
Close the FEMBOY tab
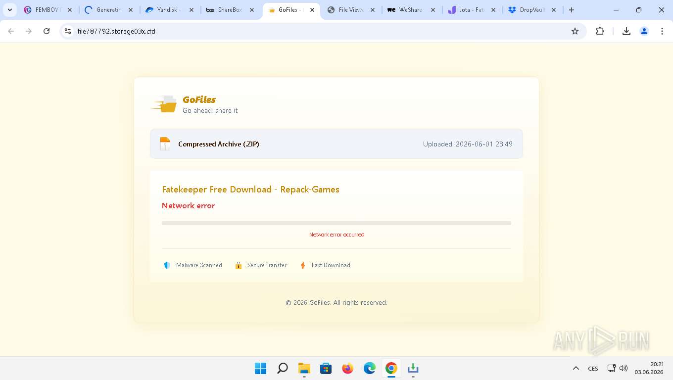70,10
